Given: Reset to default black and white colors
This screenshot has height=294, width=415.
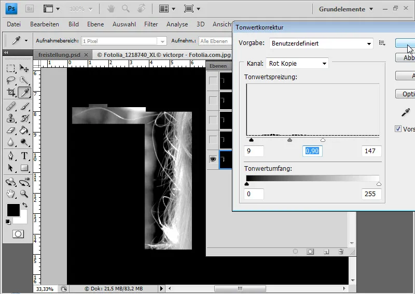Looking at the screenshot, I should 8,222.
